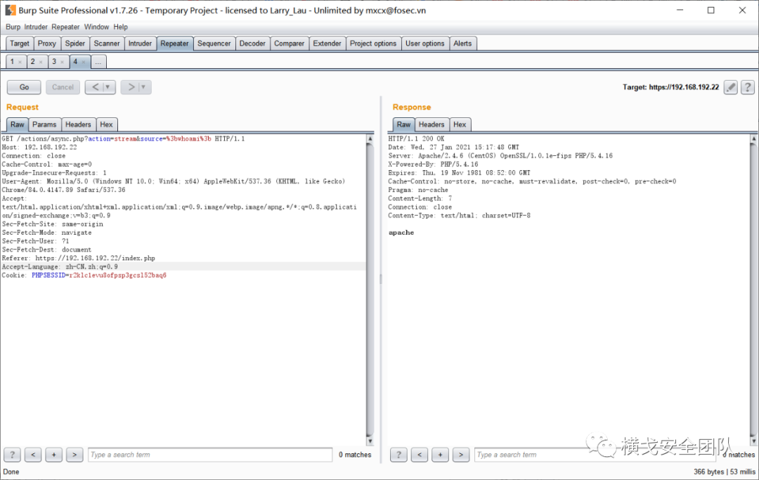Switch to the Spider tab
The width and height of the screenshot is (759, 480).
click(x=75, y=44)
